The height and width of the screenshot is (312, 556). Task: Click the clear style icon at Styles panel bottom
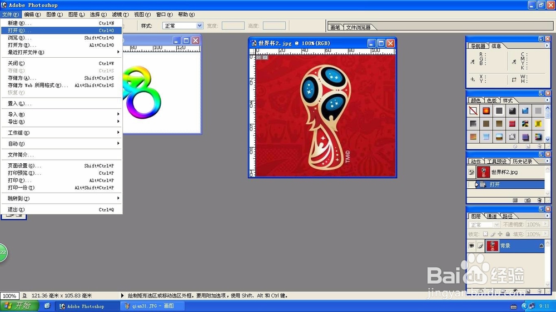click(x=515, y=146)
